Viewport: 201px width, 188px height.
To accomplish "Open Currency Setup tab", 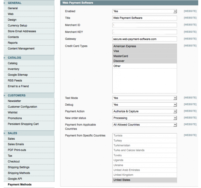I will [x=29, y=25].
